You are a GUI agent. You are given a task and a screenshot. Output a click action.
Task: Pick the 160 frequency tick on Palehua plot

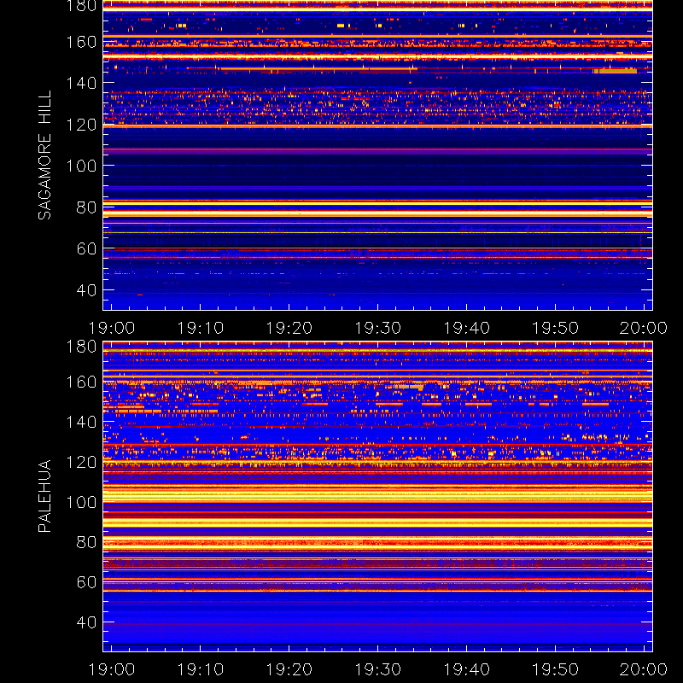pyautogui.click(x=81, y=382)
